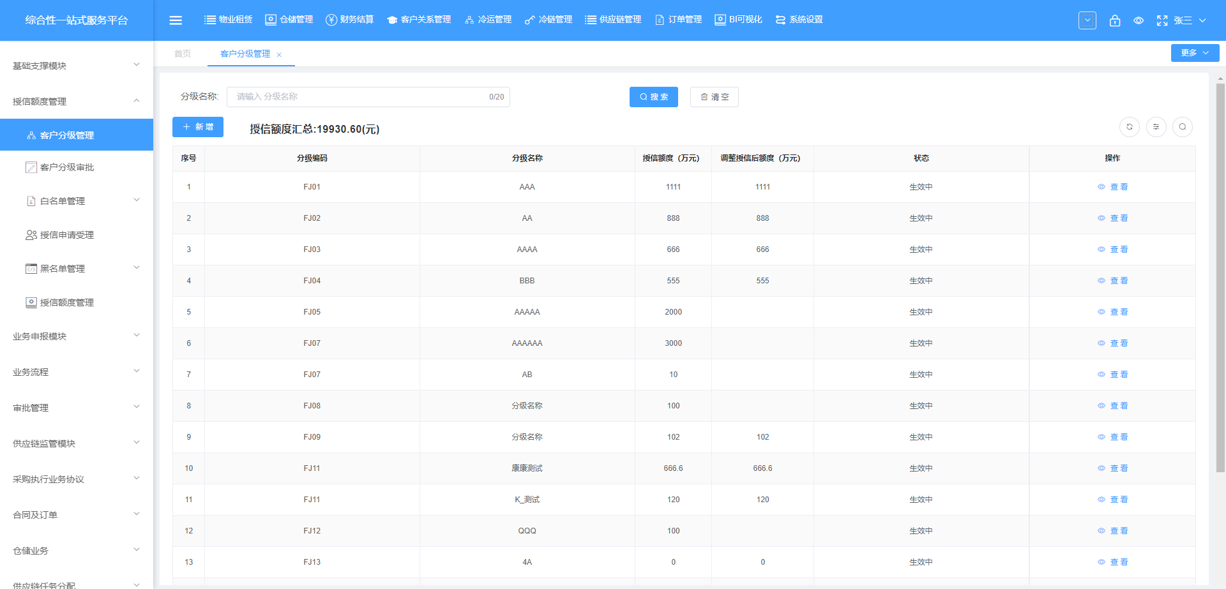
Task: Click the 分级编码 column header
Action: [312, 158]
